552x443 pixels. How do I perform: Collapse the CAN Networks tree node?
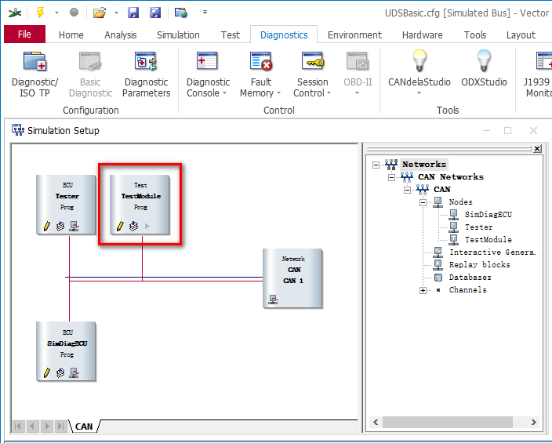[391, 177]
